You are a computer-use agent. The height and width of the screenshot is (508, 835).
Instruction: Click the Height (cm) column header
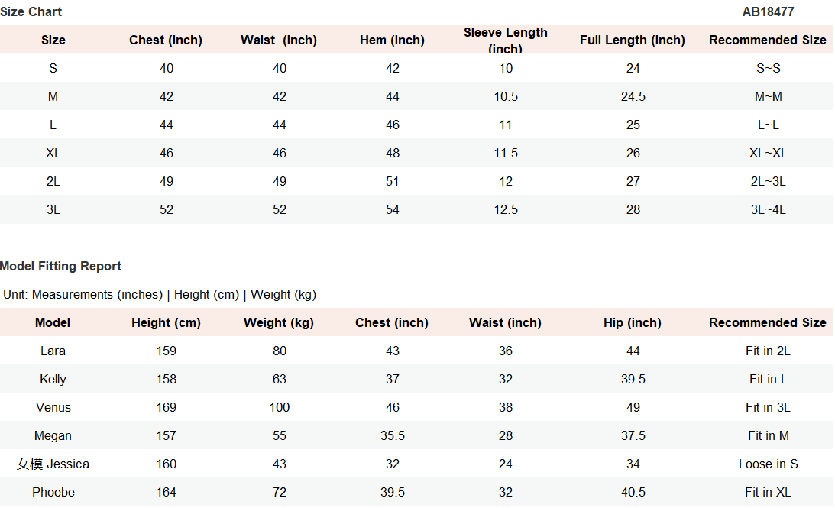pyautogui.click(x=166, y=322)
